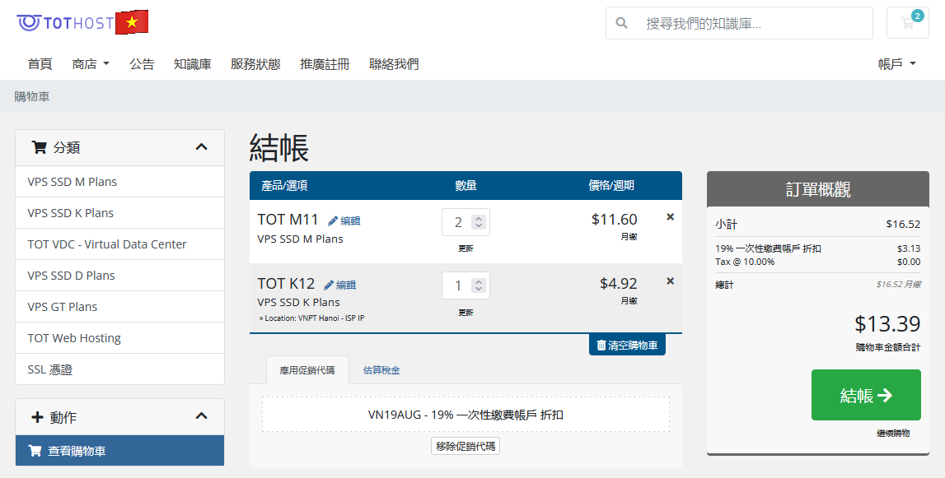The width and height of the screenshot is (945, 478).
Task: Open the 知識庫 menu item
Action: (192, 64)
